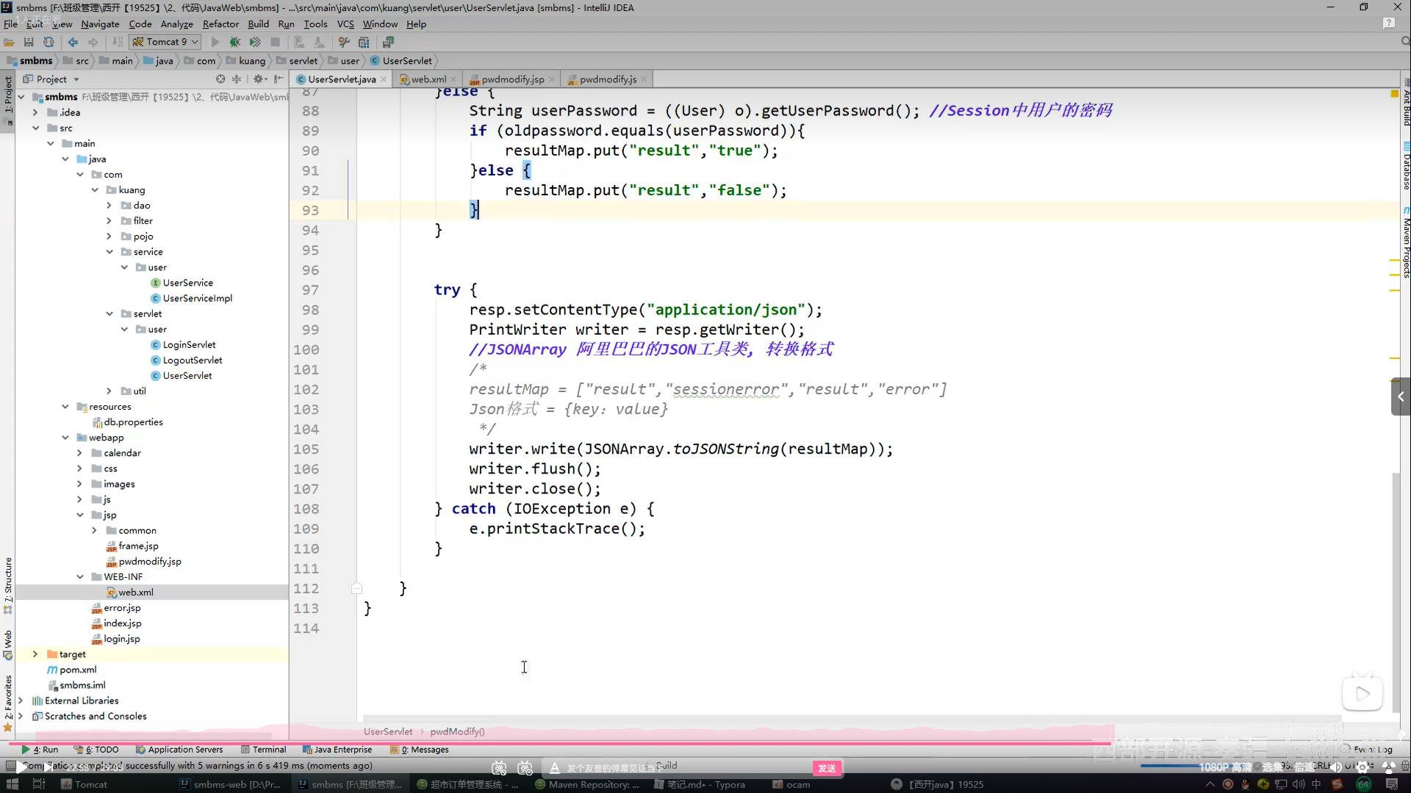1411x793 pixels.
Task: Expand the target folder in tree
Action: click(x=35, y=654)
